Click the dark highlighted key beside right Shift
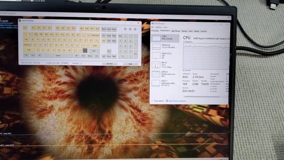Viewport: 284px width, 160px height. (x=85, y=51)
